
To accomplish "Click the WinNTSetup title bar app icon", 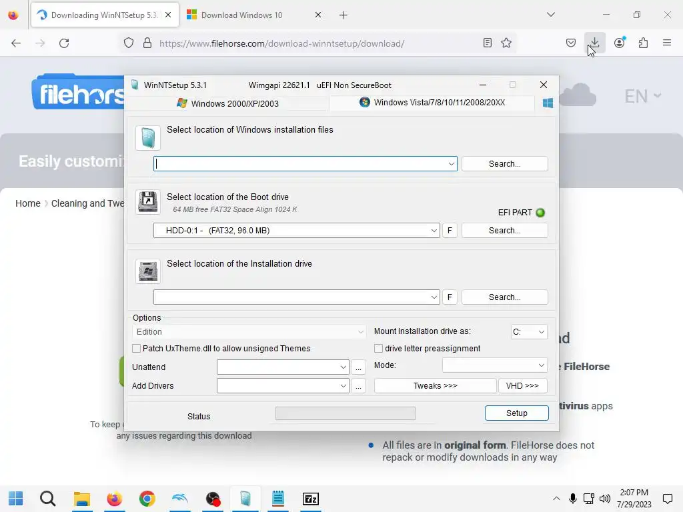I will 135,85.
